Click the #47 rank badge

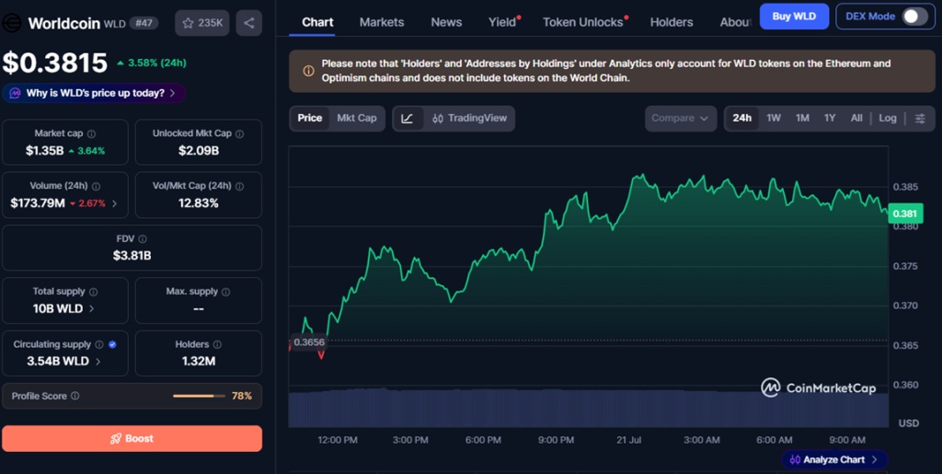(x=144, y=23)
